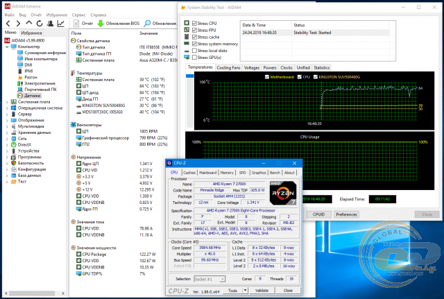Open CPU-Z Mainboard tab
Image resolution: width=444 pixels, height=299 pixels.
(x=207, y=173)
